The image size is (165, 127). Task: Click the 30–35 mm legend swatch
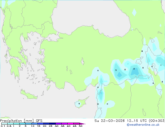[x=58, y=124]
